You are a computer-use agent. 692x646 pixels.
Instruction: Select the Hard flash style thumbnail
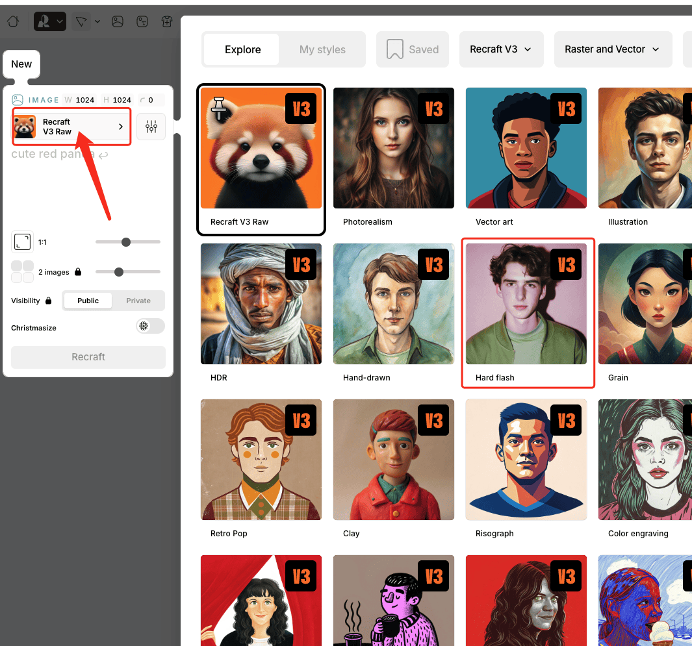[x=526, y=304]
